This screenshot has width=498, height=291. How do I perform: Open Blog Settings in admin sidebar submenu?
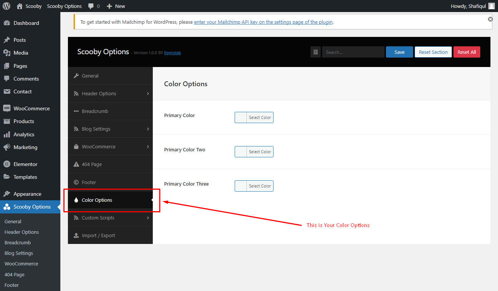click(19, 253)
